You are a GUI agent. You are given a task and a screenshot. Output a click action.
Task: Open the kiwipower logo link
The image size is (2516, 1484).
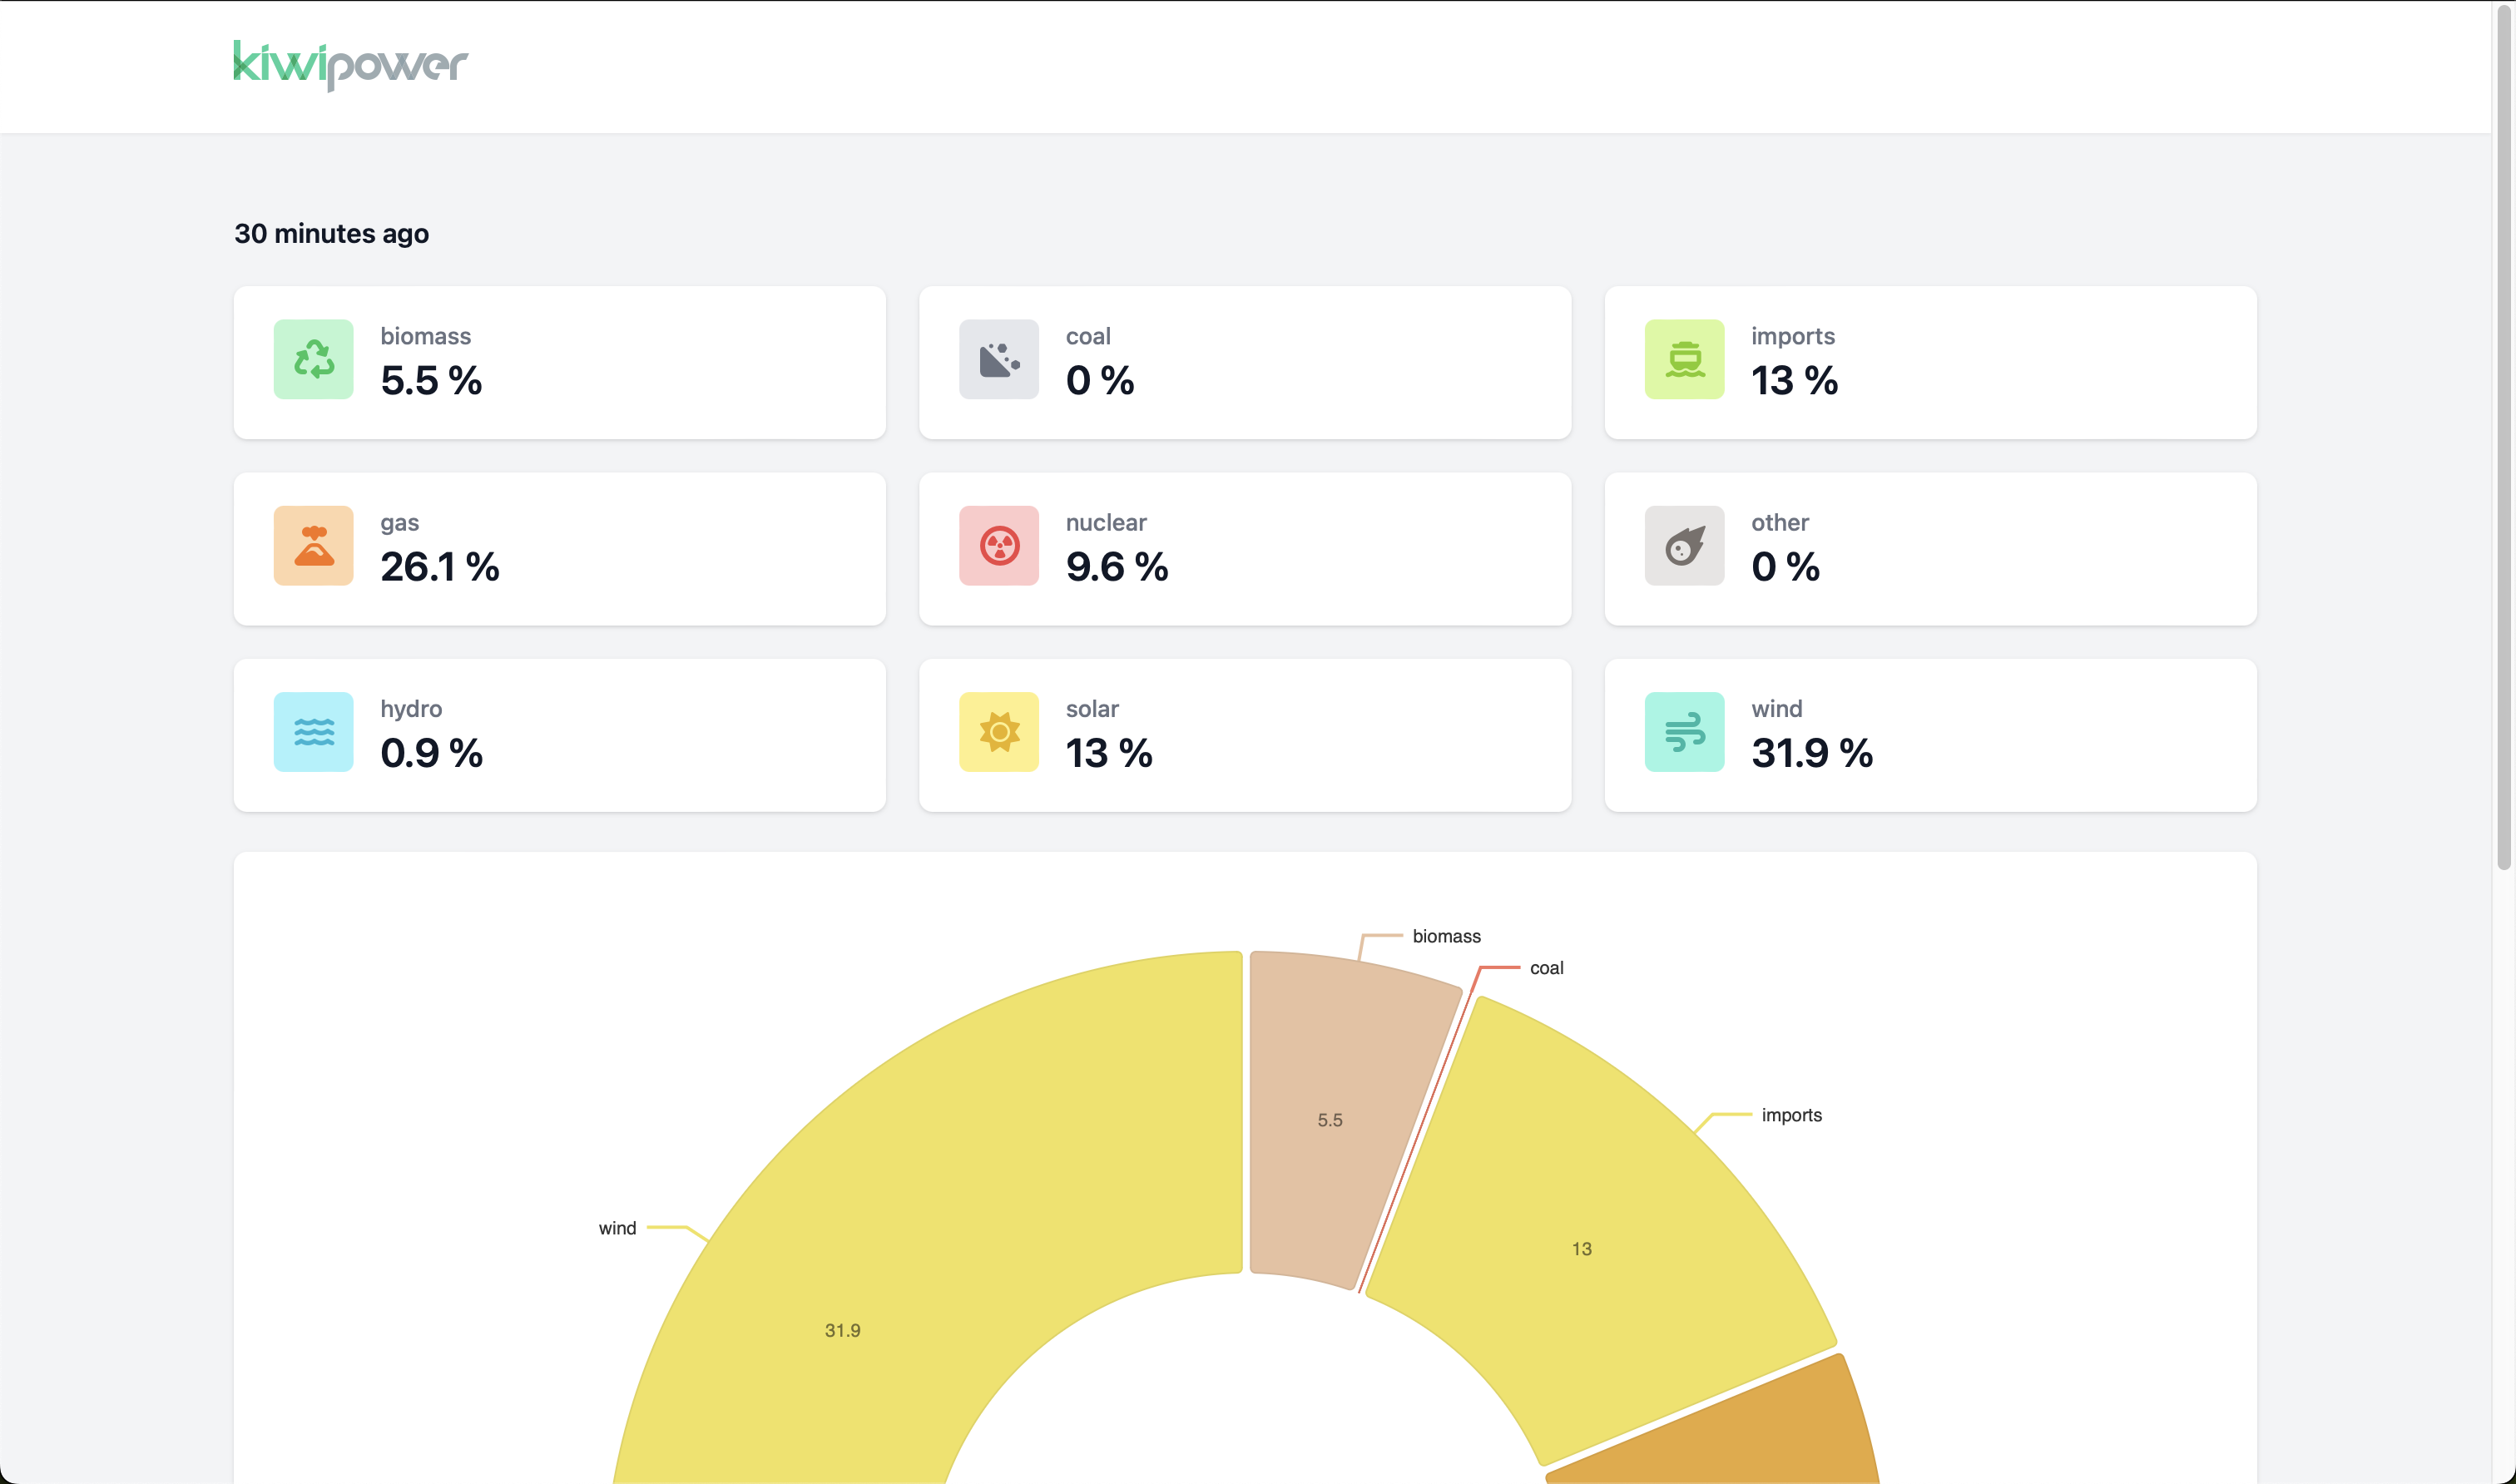(x=350, y=65)
